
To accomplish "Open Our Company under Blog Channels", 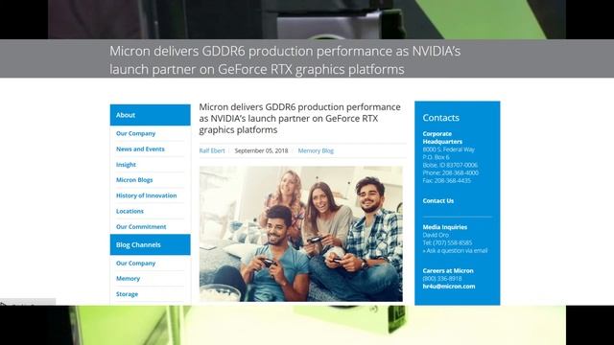I will click(135, 264).
